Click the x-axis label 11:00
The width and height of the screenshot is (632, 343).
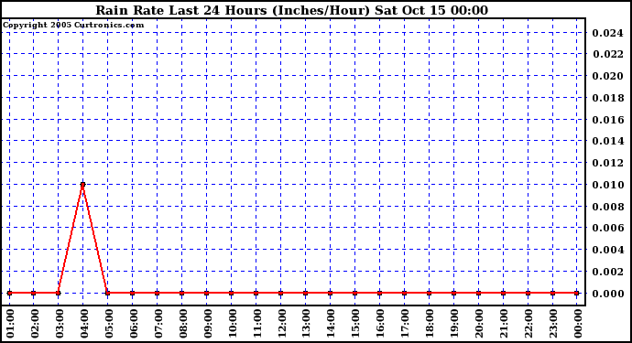(257, 324)
